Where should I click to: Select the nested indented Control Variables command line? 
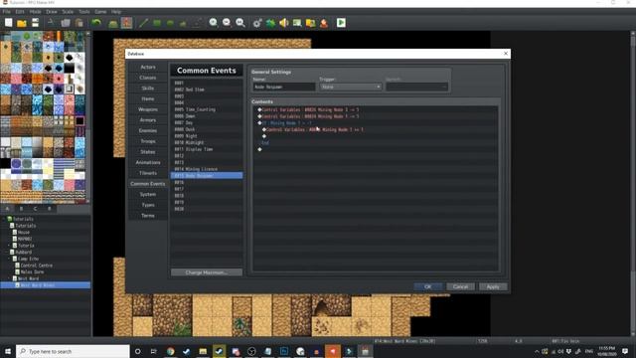pyautogui.click(x=376, y=129)
